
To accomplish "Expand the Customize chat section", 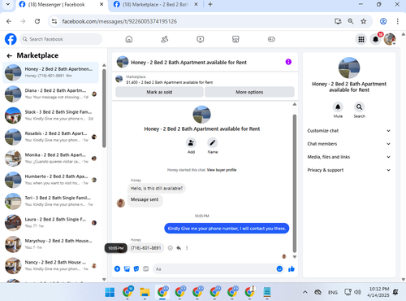I will point(349,131).
